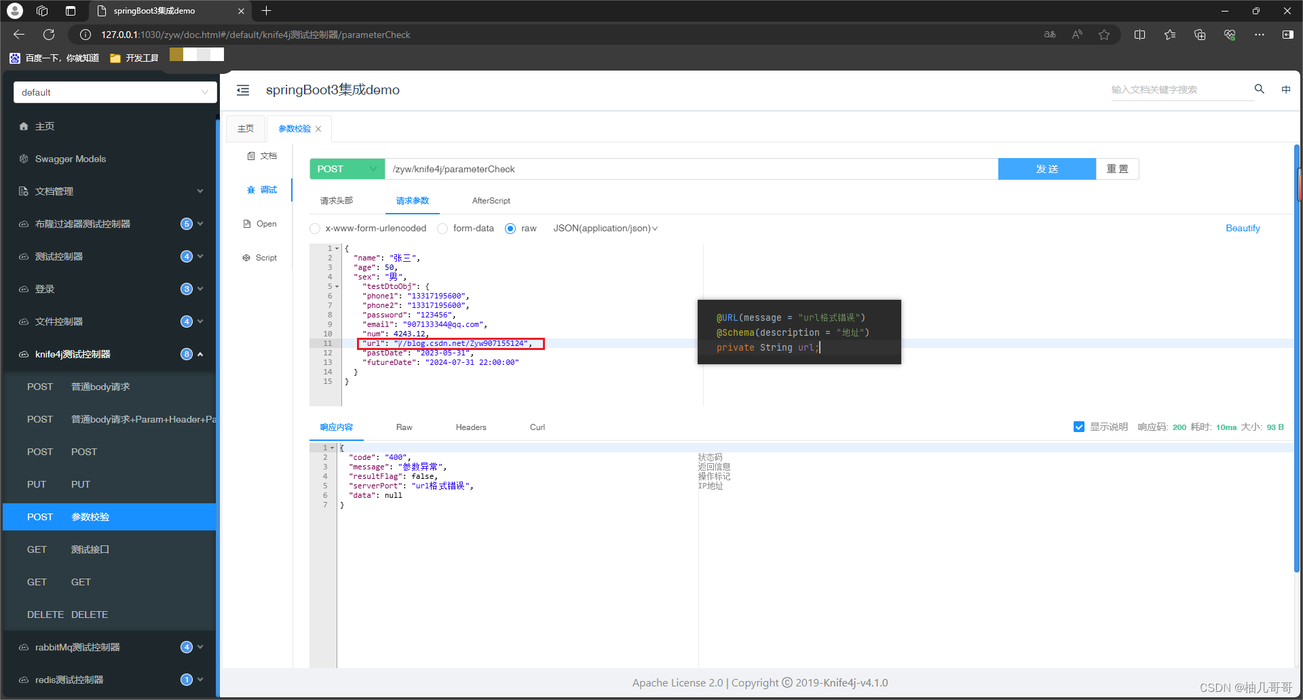Refresh the browser page

[49, 35]
